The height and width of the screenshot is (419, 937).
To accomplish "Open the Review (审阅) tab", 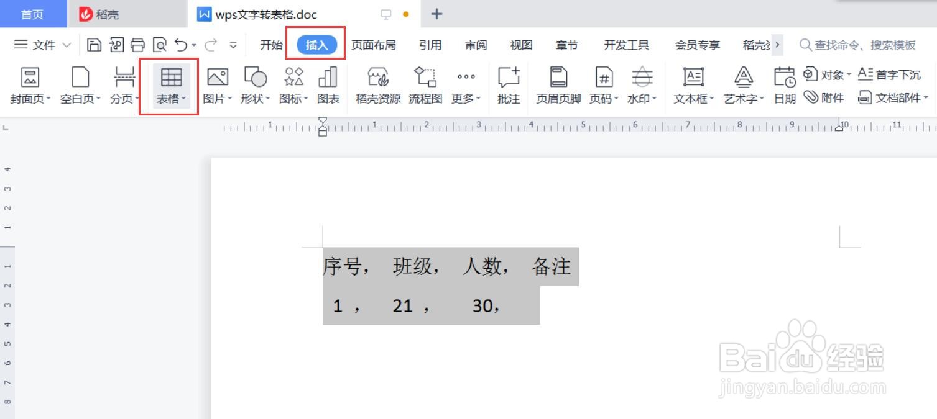I will coord(476,45).
